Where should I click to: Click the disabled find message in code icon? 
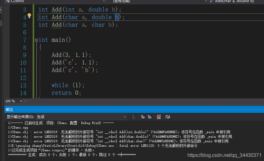(x=134, y=117)
